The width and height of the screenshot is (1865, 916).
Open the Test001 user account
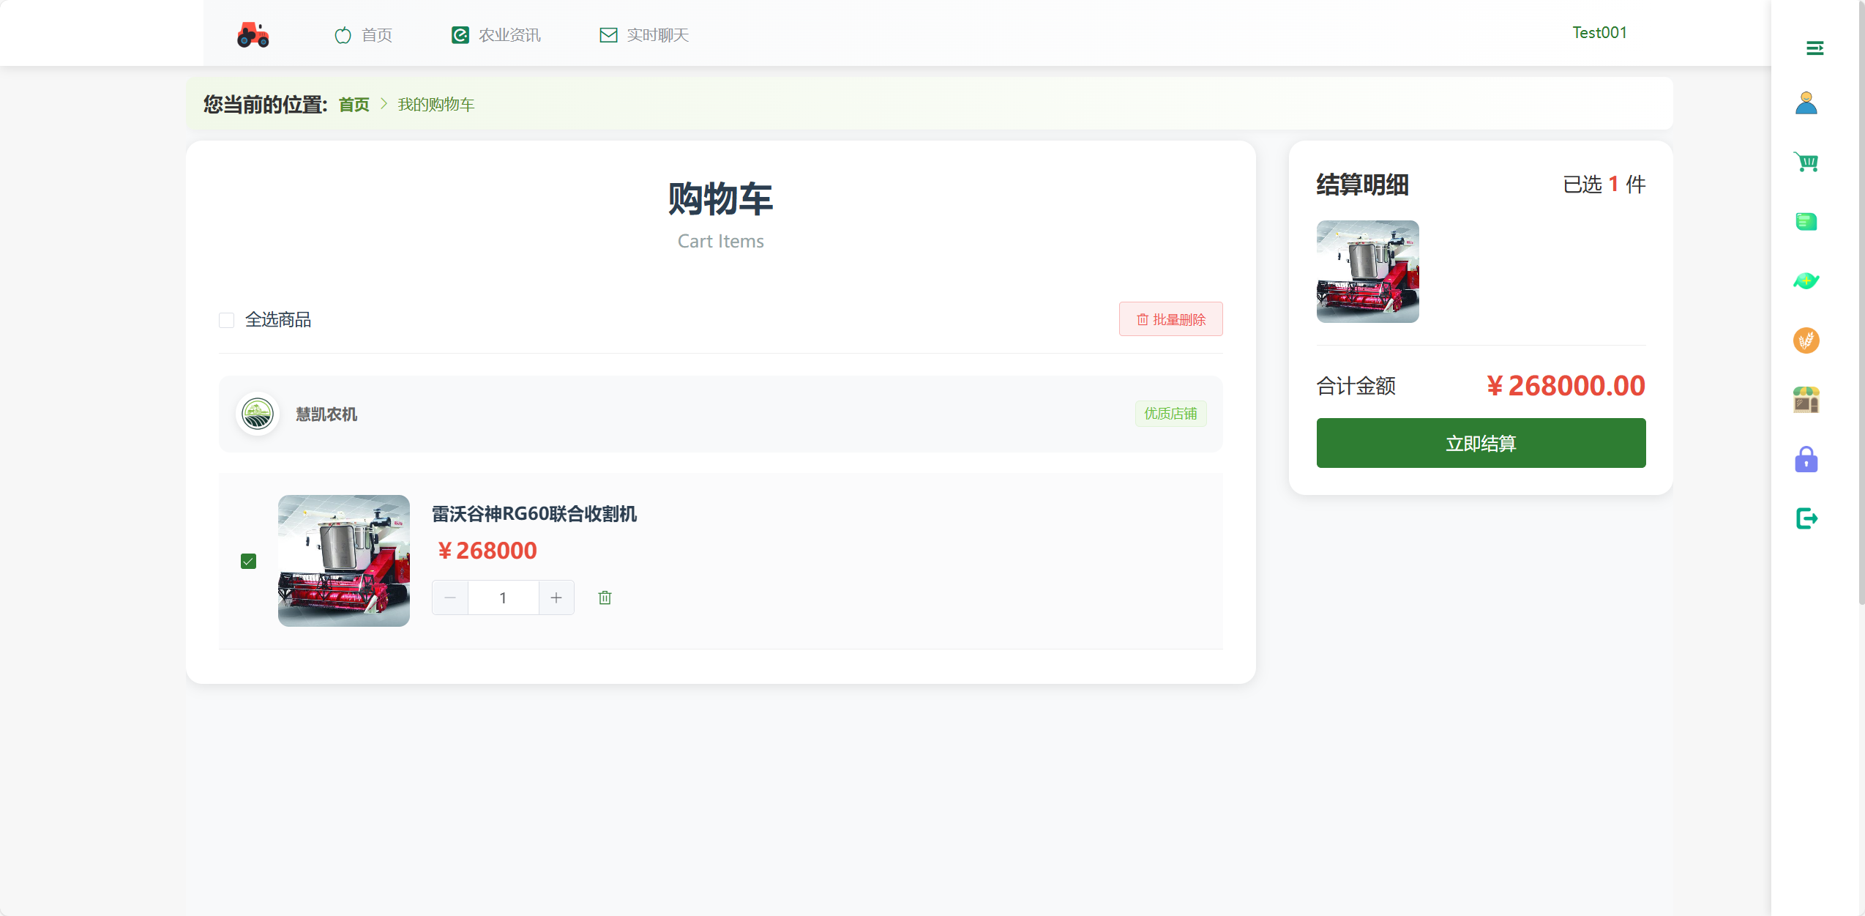pos(1599,33)
